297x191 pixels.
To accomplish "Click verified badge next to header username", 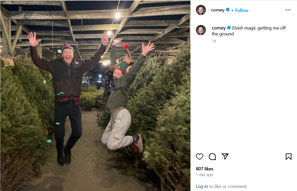I will pyautogui.click(x=228, y=9).
